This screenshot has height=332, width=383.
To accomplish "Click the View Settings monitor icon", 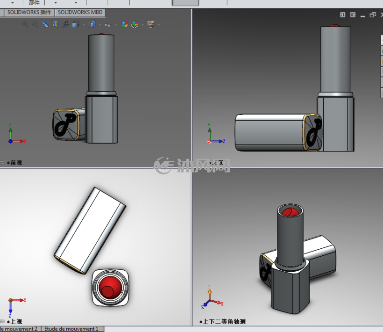I will tap(151, 24).
